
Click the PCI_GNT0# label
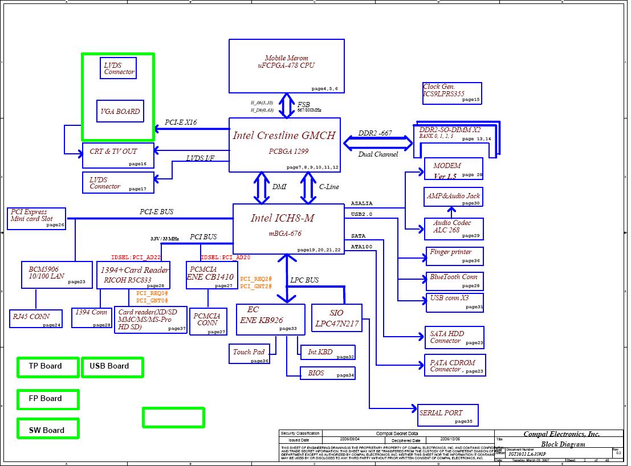(152, 301)
